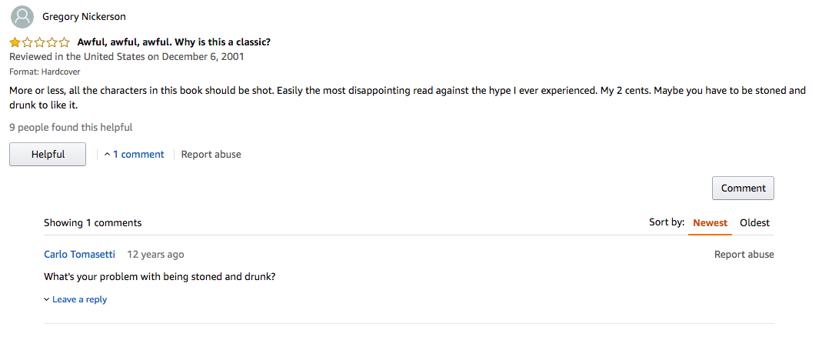Viewport: 822px width, 337px height.
Task: Click the "December 6, 2001" review date line
Action: [x=127, y=57]
